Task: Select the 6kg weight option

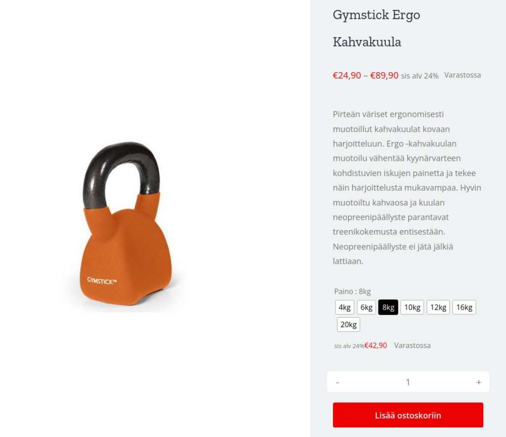Action: coord(366,307)
